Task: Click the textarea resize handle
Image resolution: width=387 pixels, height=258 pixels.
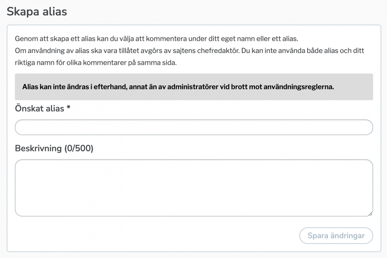Action: 370,214
